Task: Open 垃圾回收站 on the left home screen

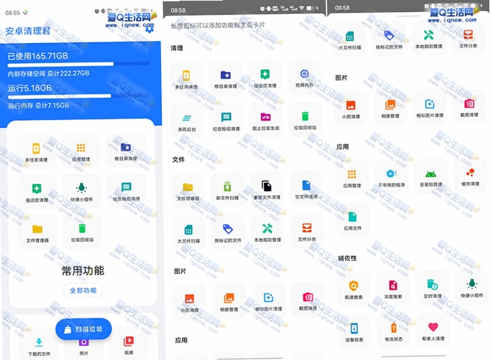Action: pyautogui.click(x=82, y=232)
